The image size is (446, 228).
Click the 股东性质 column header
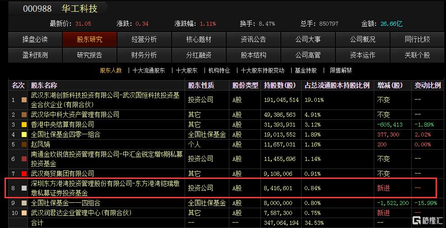tap(201, 86)
